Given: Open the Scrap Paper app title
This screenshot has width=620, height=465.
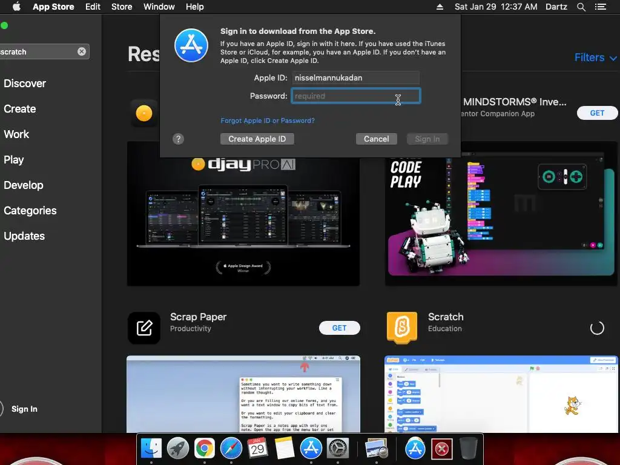Looking at the screenshot, I should [198, 317].
